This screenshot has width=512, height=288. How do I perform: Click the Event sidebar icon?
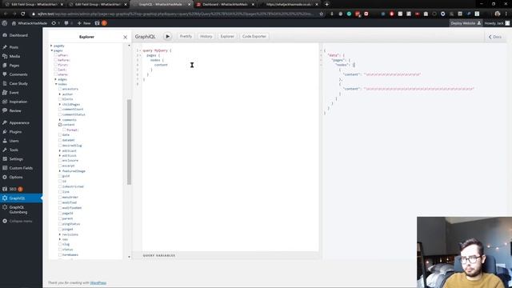[x=5, y=93]
